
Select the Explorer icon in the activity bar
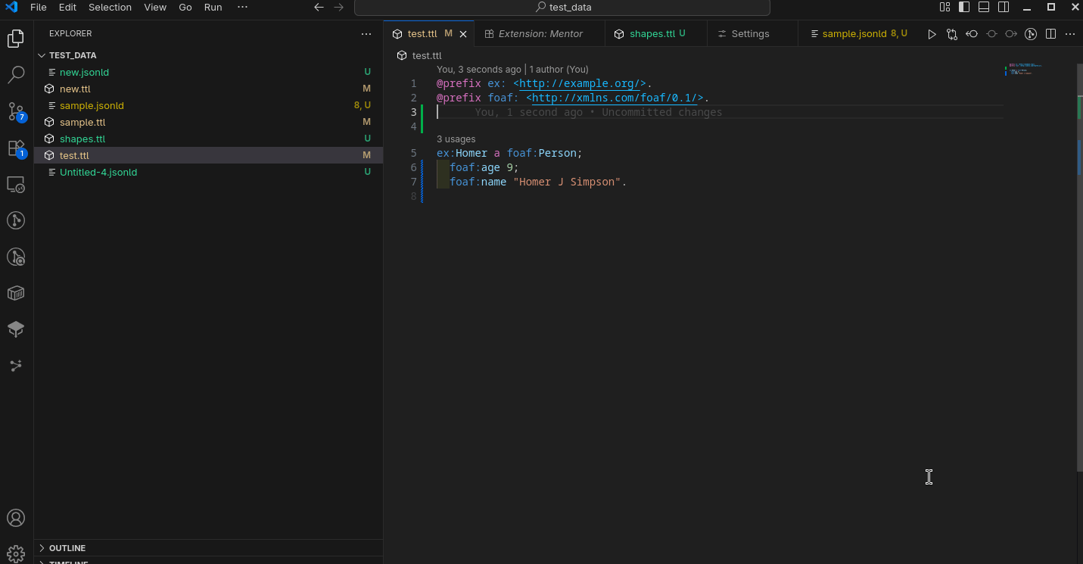pos(16,38)
